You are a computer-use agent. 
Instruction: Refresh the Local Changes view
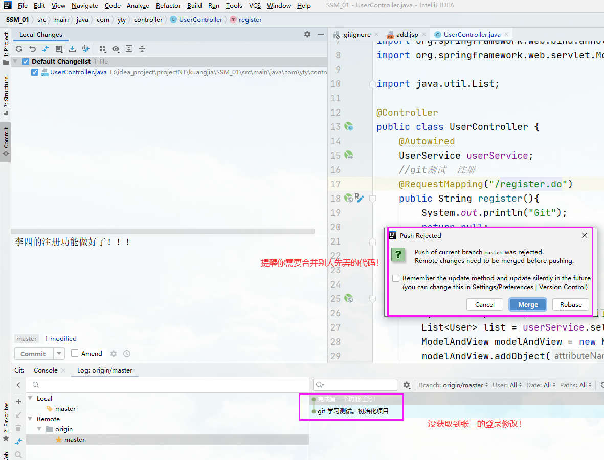tap(19, 48)
